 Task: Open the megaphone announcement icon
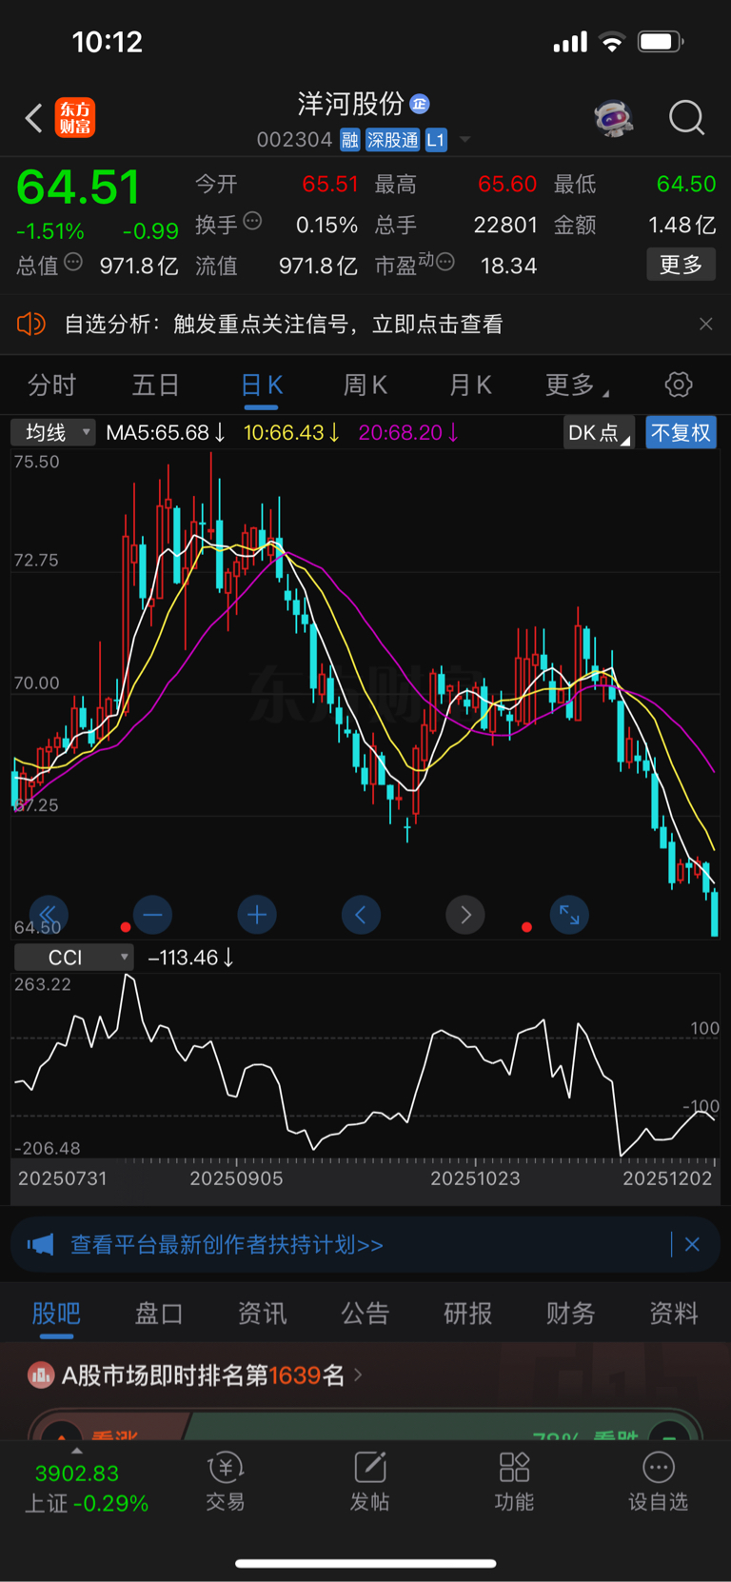[x=40, y=1244]
